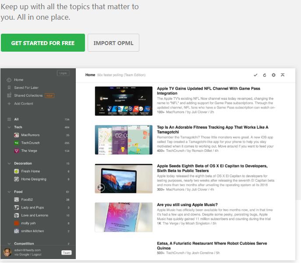The width and height of the screenshot is (301, 263).
Task: Open the Apple Music article thumbnail
Action: click(124, 217)
